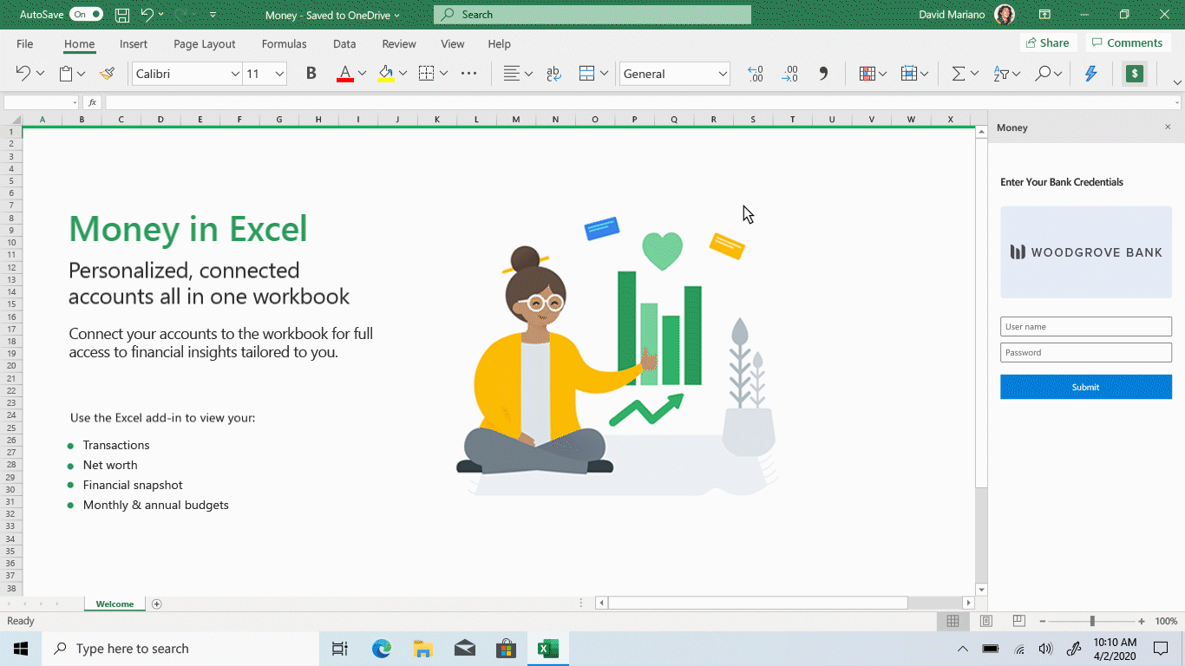The height and width of the screenshot is (666, 1185).
Task: Expand the Calibri font name dropdown
Action: (235, 74)
